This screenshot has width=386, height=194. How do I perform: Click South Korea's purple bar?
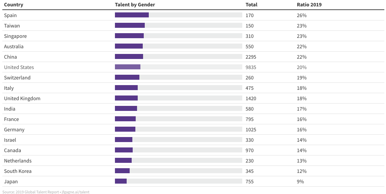[122, 171]
